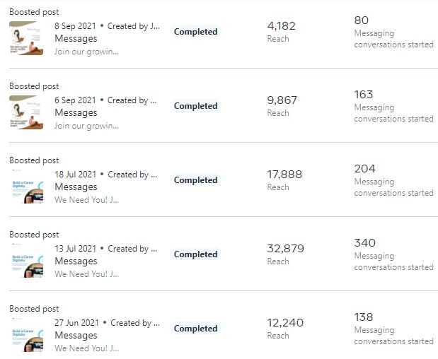
Task: Click Completed status of 27 Jun 2021 post
Action: [x=195, y=329]
